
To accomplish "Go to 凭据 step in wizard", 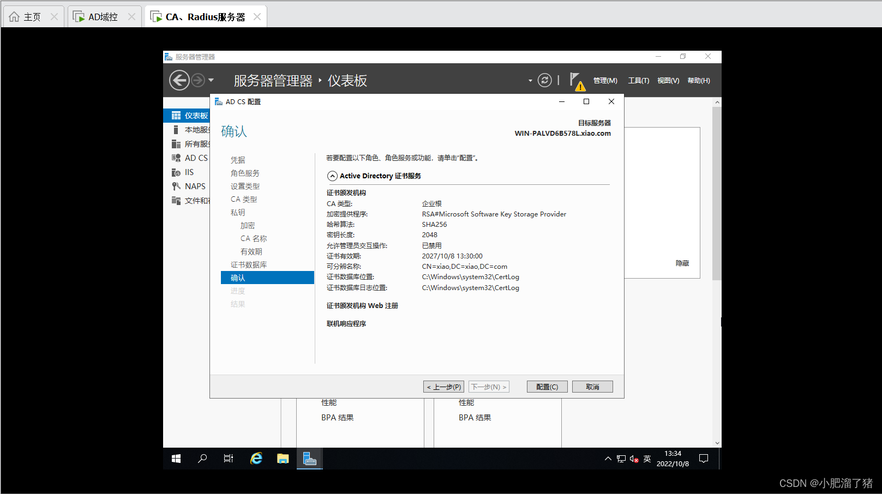I will [238, 160].
